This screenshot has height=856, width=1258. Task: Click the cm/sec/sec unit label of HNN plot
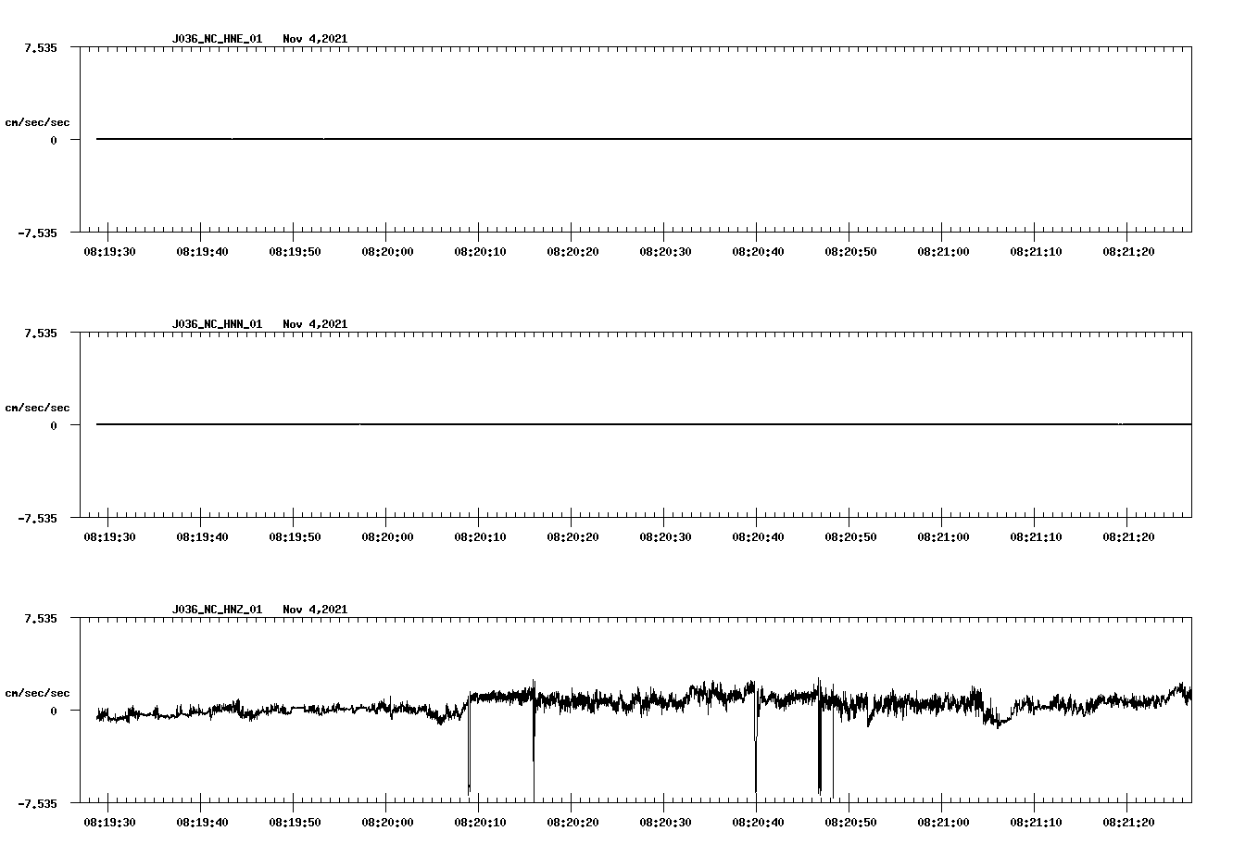37,408
